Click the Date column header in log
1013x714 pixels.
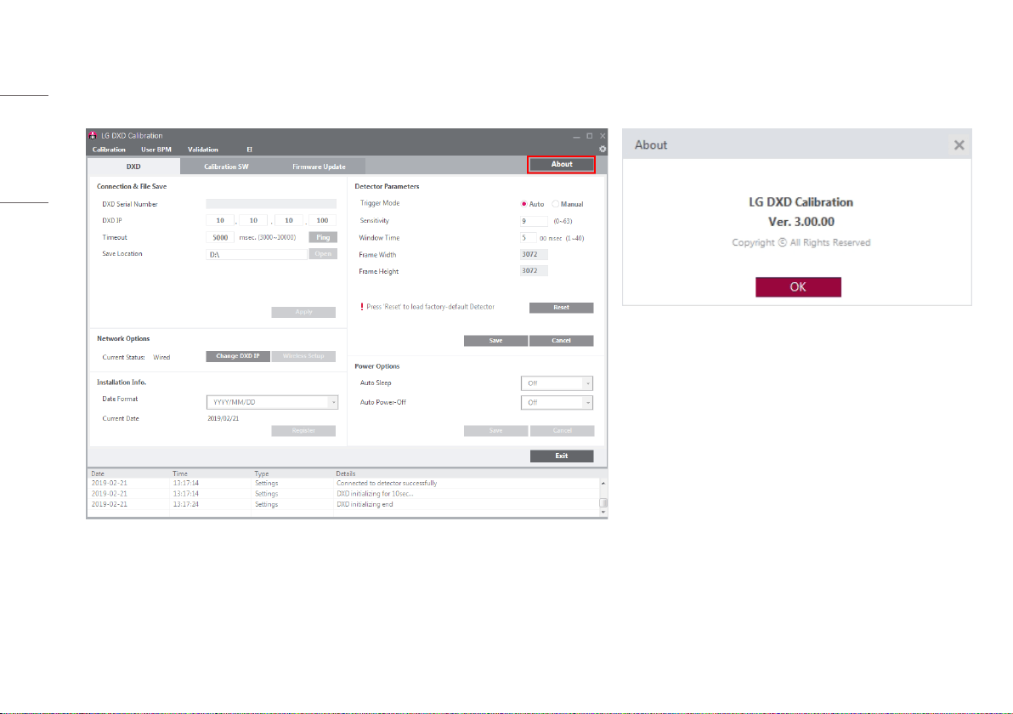pos(98,473)
